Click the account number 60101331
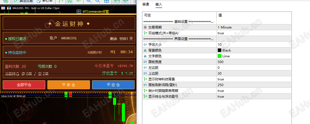The width and height of the screenshot is (310, 124). coord(69,38)
